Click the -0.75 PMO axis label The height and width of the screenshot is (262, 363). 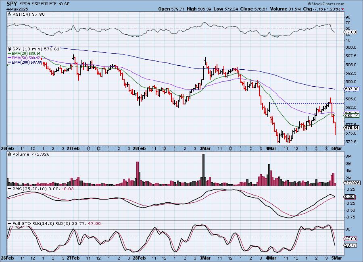pyautogui.click(x=350, y=217)
